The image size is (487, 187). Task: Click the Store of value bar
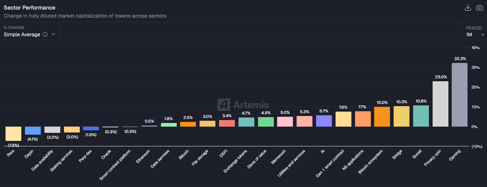click(266, 122)
